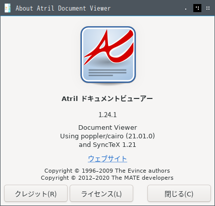Select the version number 1.24.1
Image resolution: width=215 pixels, height=206 pixels.
pos(107,115)
